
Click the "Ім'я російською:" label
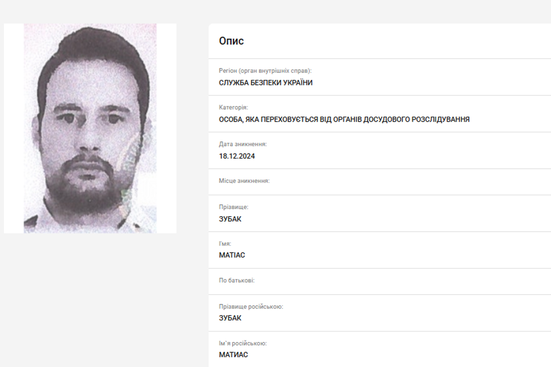click(243, 343)
